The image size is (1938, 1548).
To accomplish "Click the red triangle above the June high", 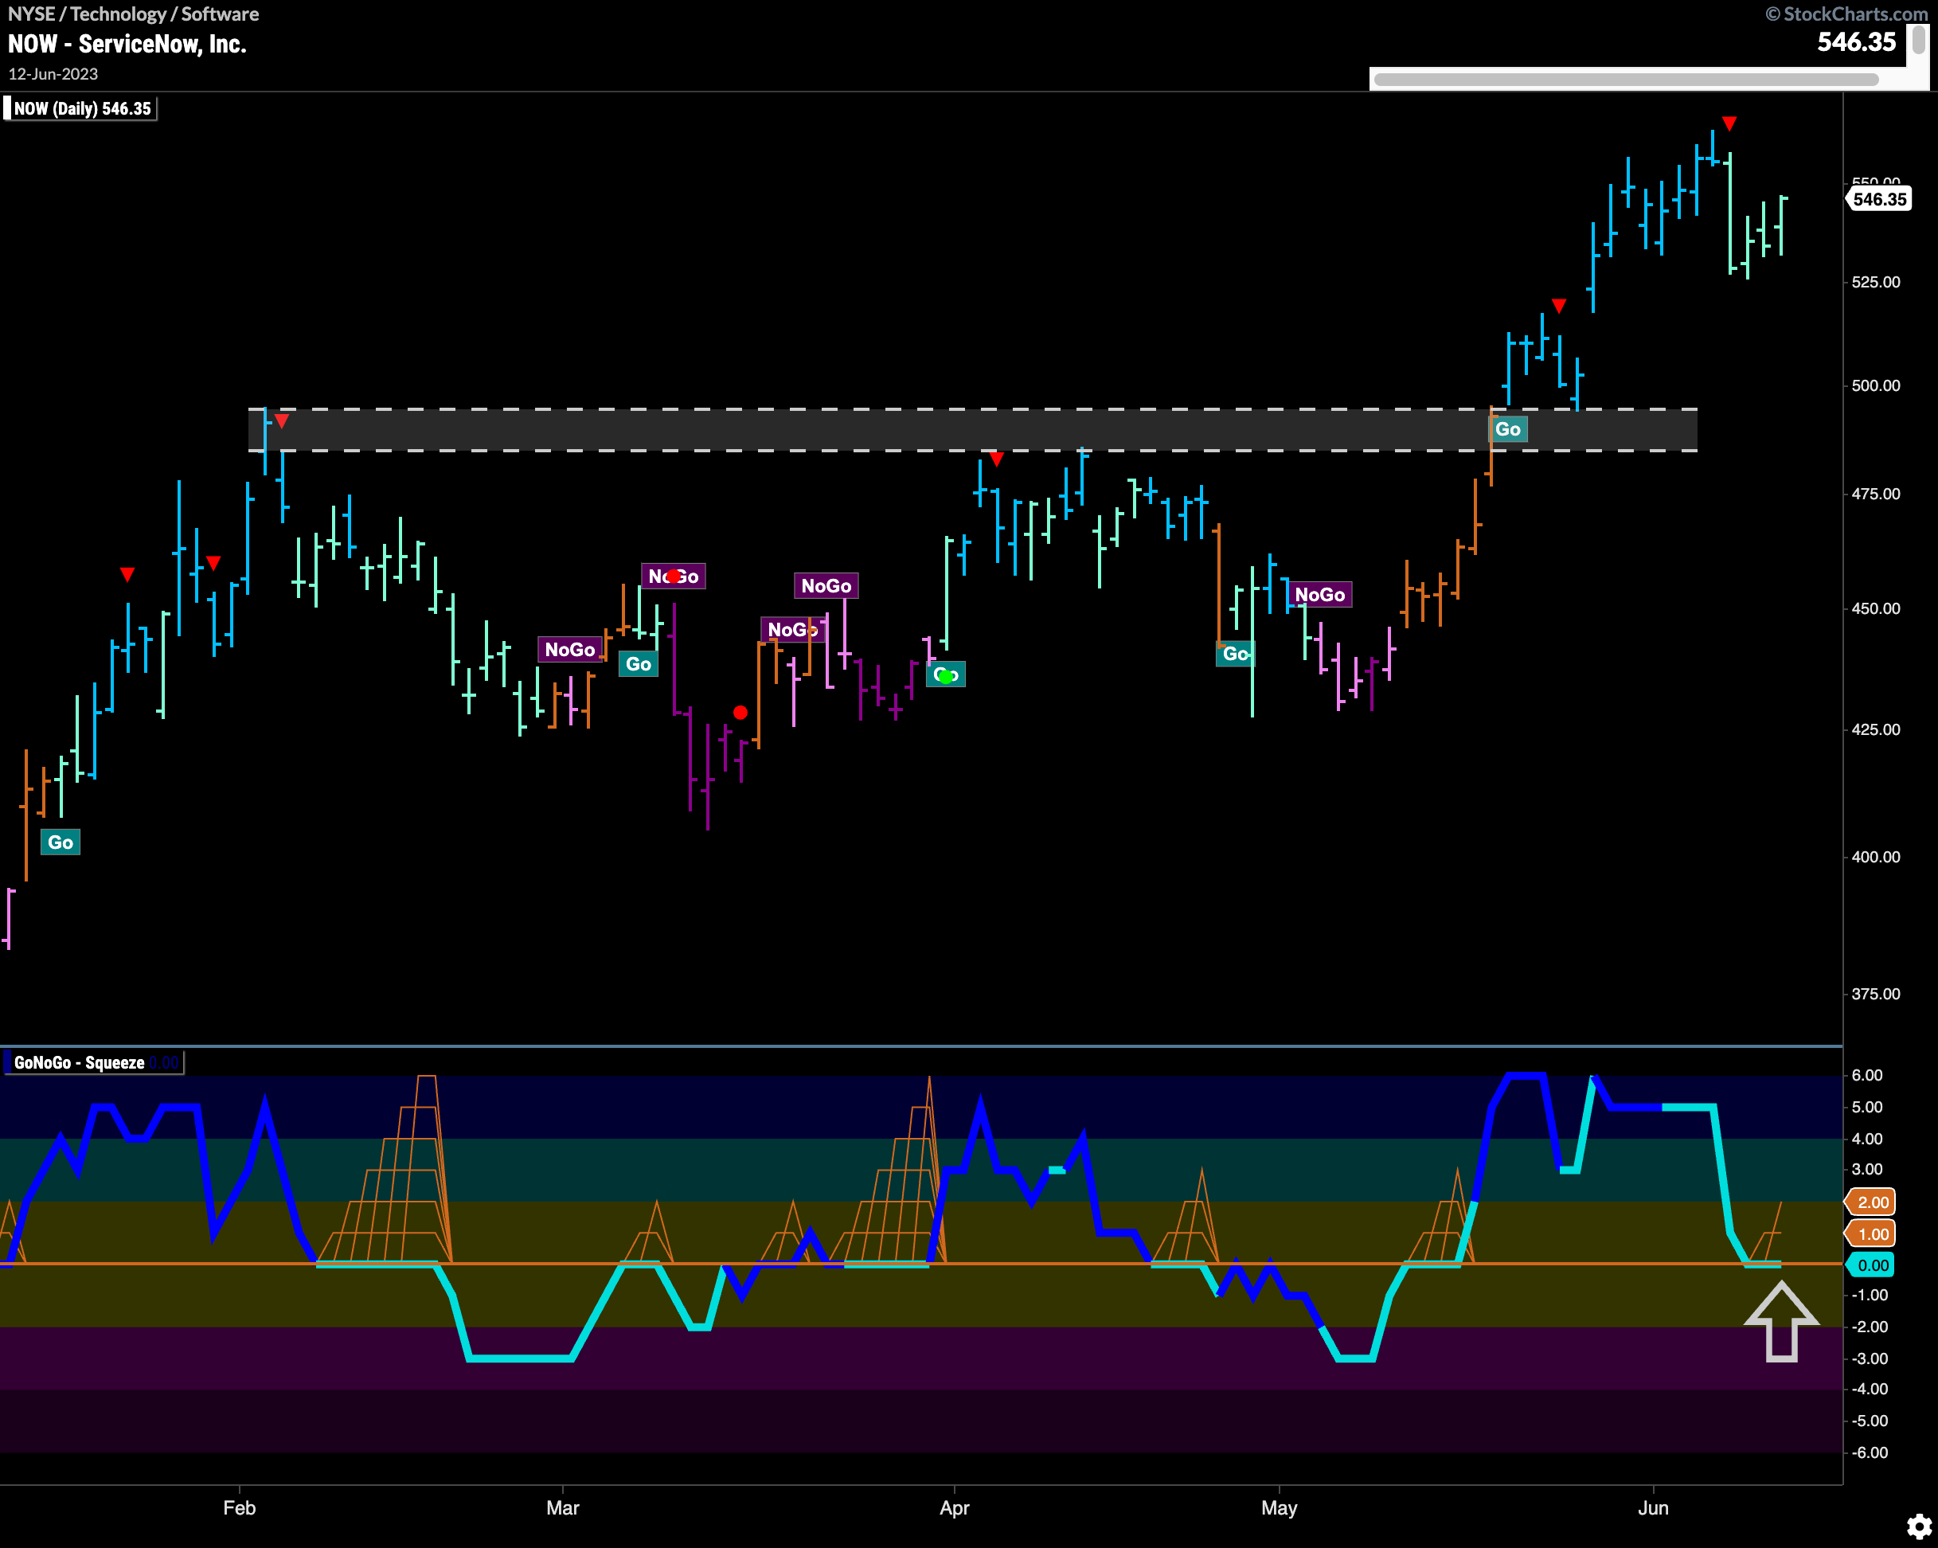I will [1729, 123].
